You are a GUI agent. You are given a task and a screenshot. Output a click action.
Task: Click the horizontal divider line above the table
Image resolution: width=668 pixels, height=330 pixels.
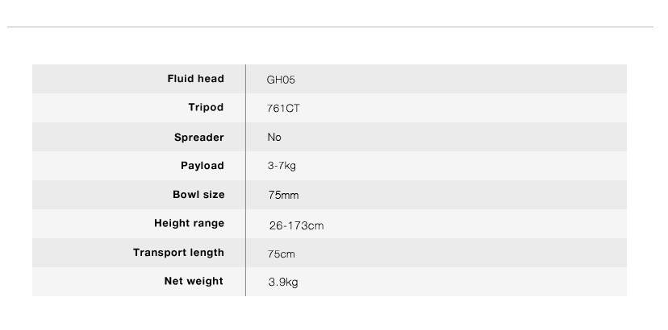(x=329, y=27)
